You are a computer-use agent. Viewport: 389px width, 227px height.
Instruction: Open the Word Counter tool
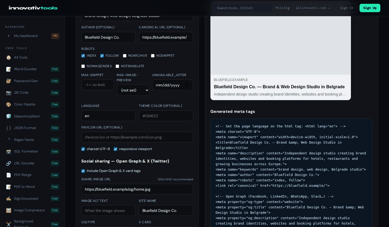click(x=32, y=69)
